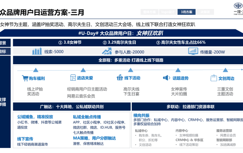Click the triangle marker above 购车福利
Viewport: 243px width, 153px height.
(x=36, y=70)
